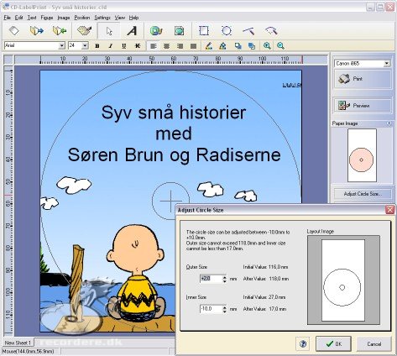Toggle italic formatting
Screen dimensions: 397x356
pyautogui.click(x=111, y=46)
